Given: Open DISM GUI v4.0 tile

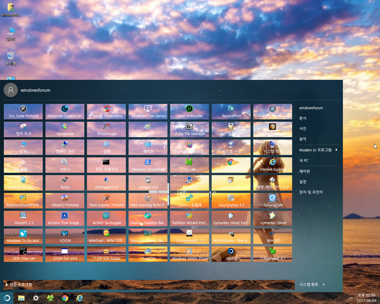Looking at the screenshot, I should click(65, 254).
